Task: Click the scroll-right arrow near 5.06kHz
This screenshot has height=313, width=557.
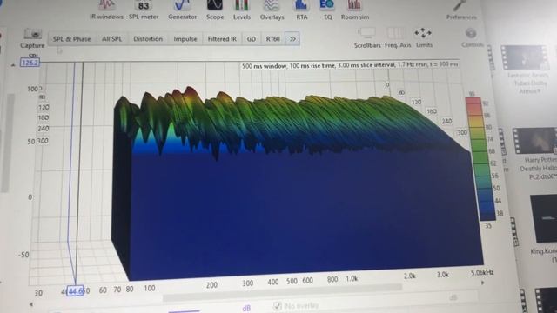Action: tap(482, 283)
